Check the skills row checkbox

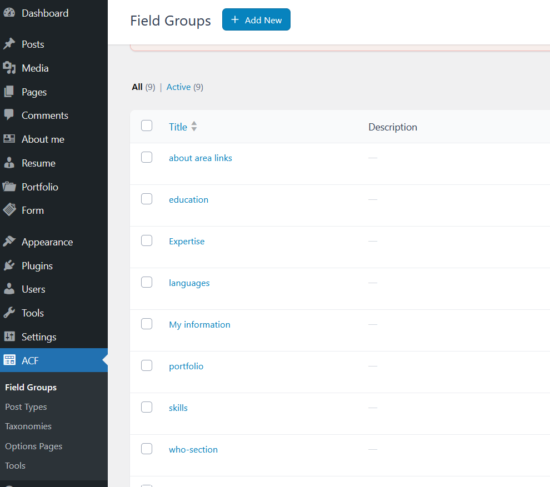coord(147,407)
